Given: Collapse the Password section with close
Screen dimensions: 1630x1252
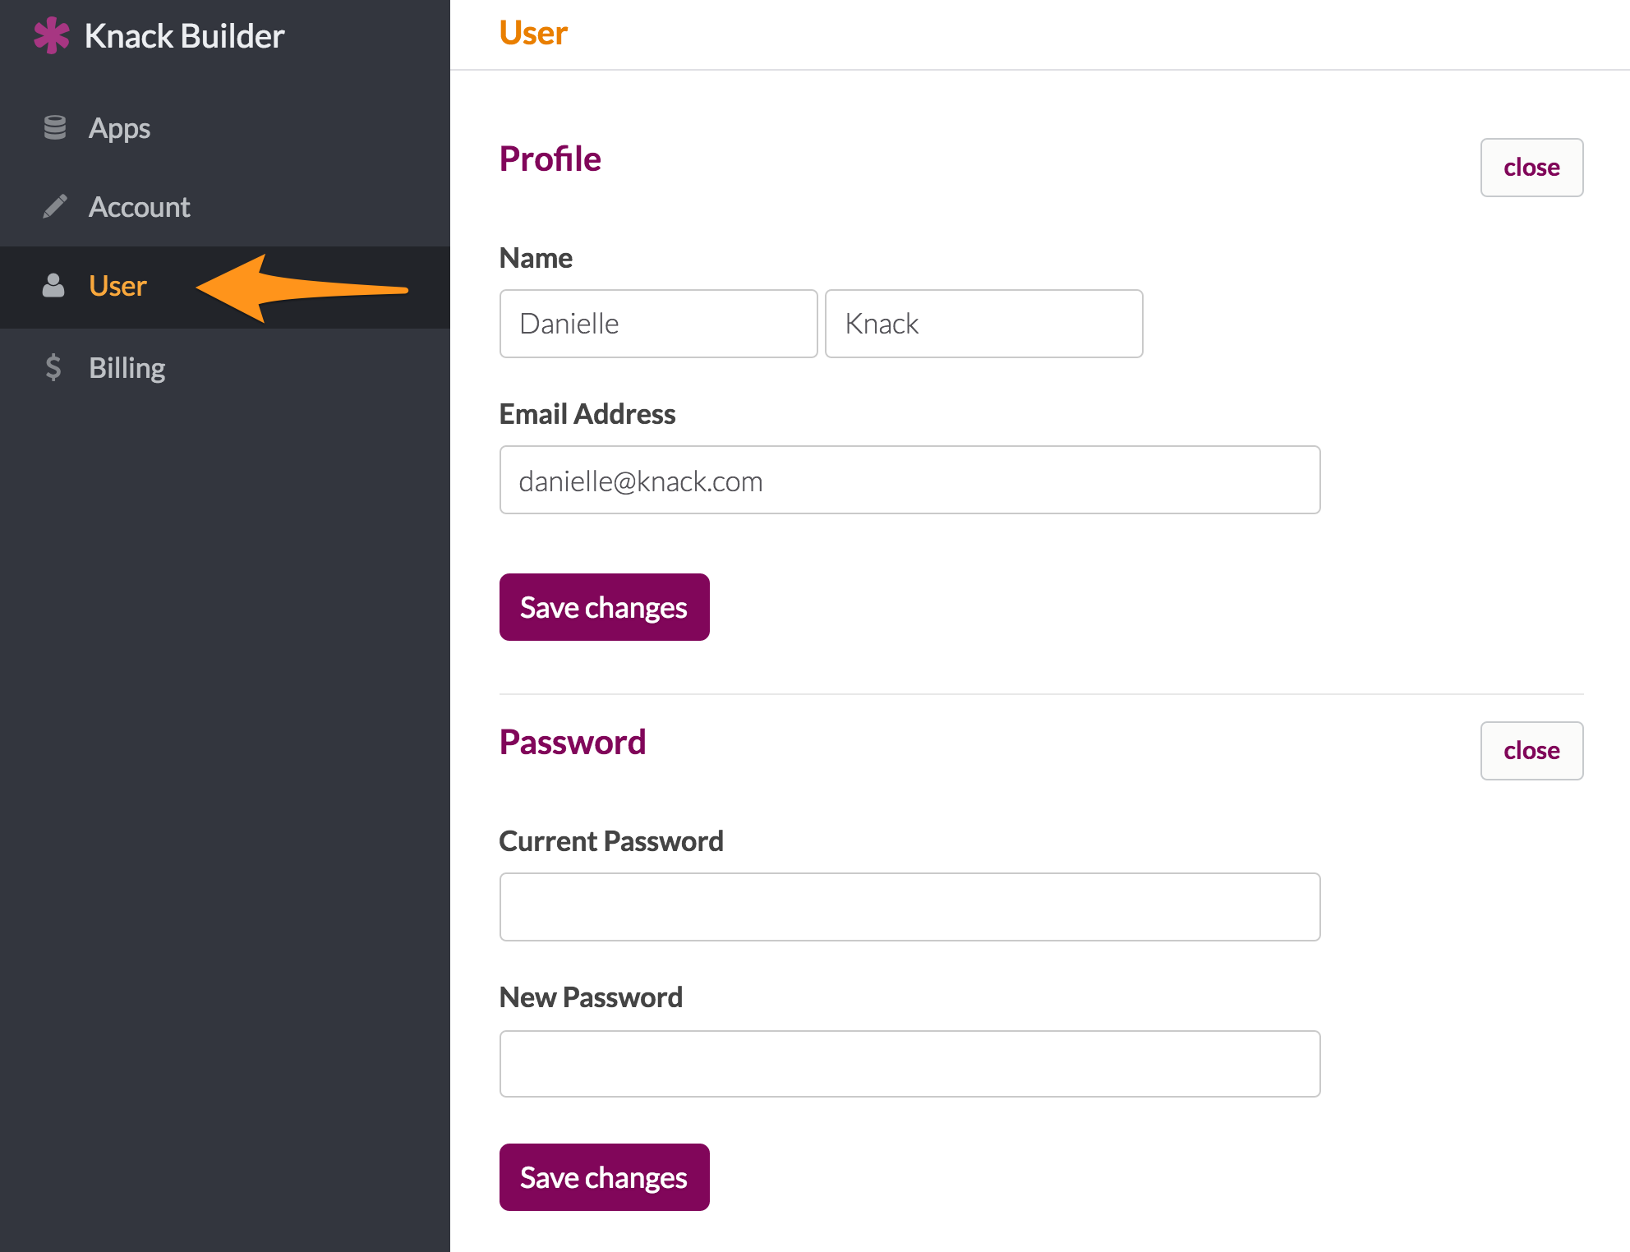Looking at the screenshot, I should 1531,751.
